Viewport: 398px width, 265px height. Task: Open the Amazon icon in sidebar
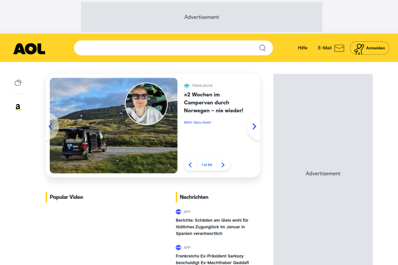[18, 107]
